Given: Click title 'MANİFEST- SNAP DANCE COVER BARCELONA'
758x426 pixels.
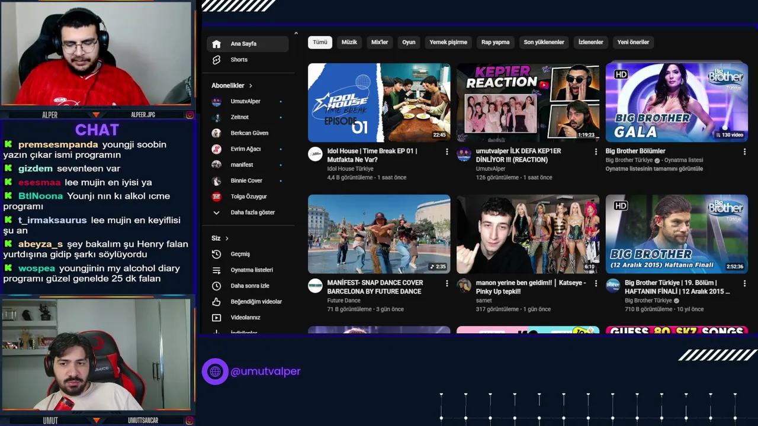Looking at the screenshot, I should pos(375,287).
